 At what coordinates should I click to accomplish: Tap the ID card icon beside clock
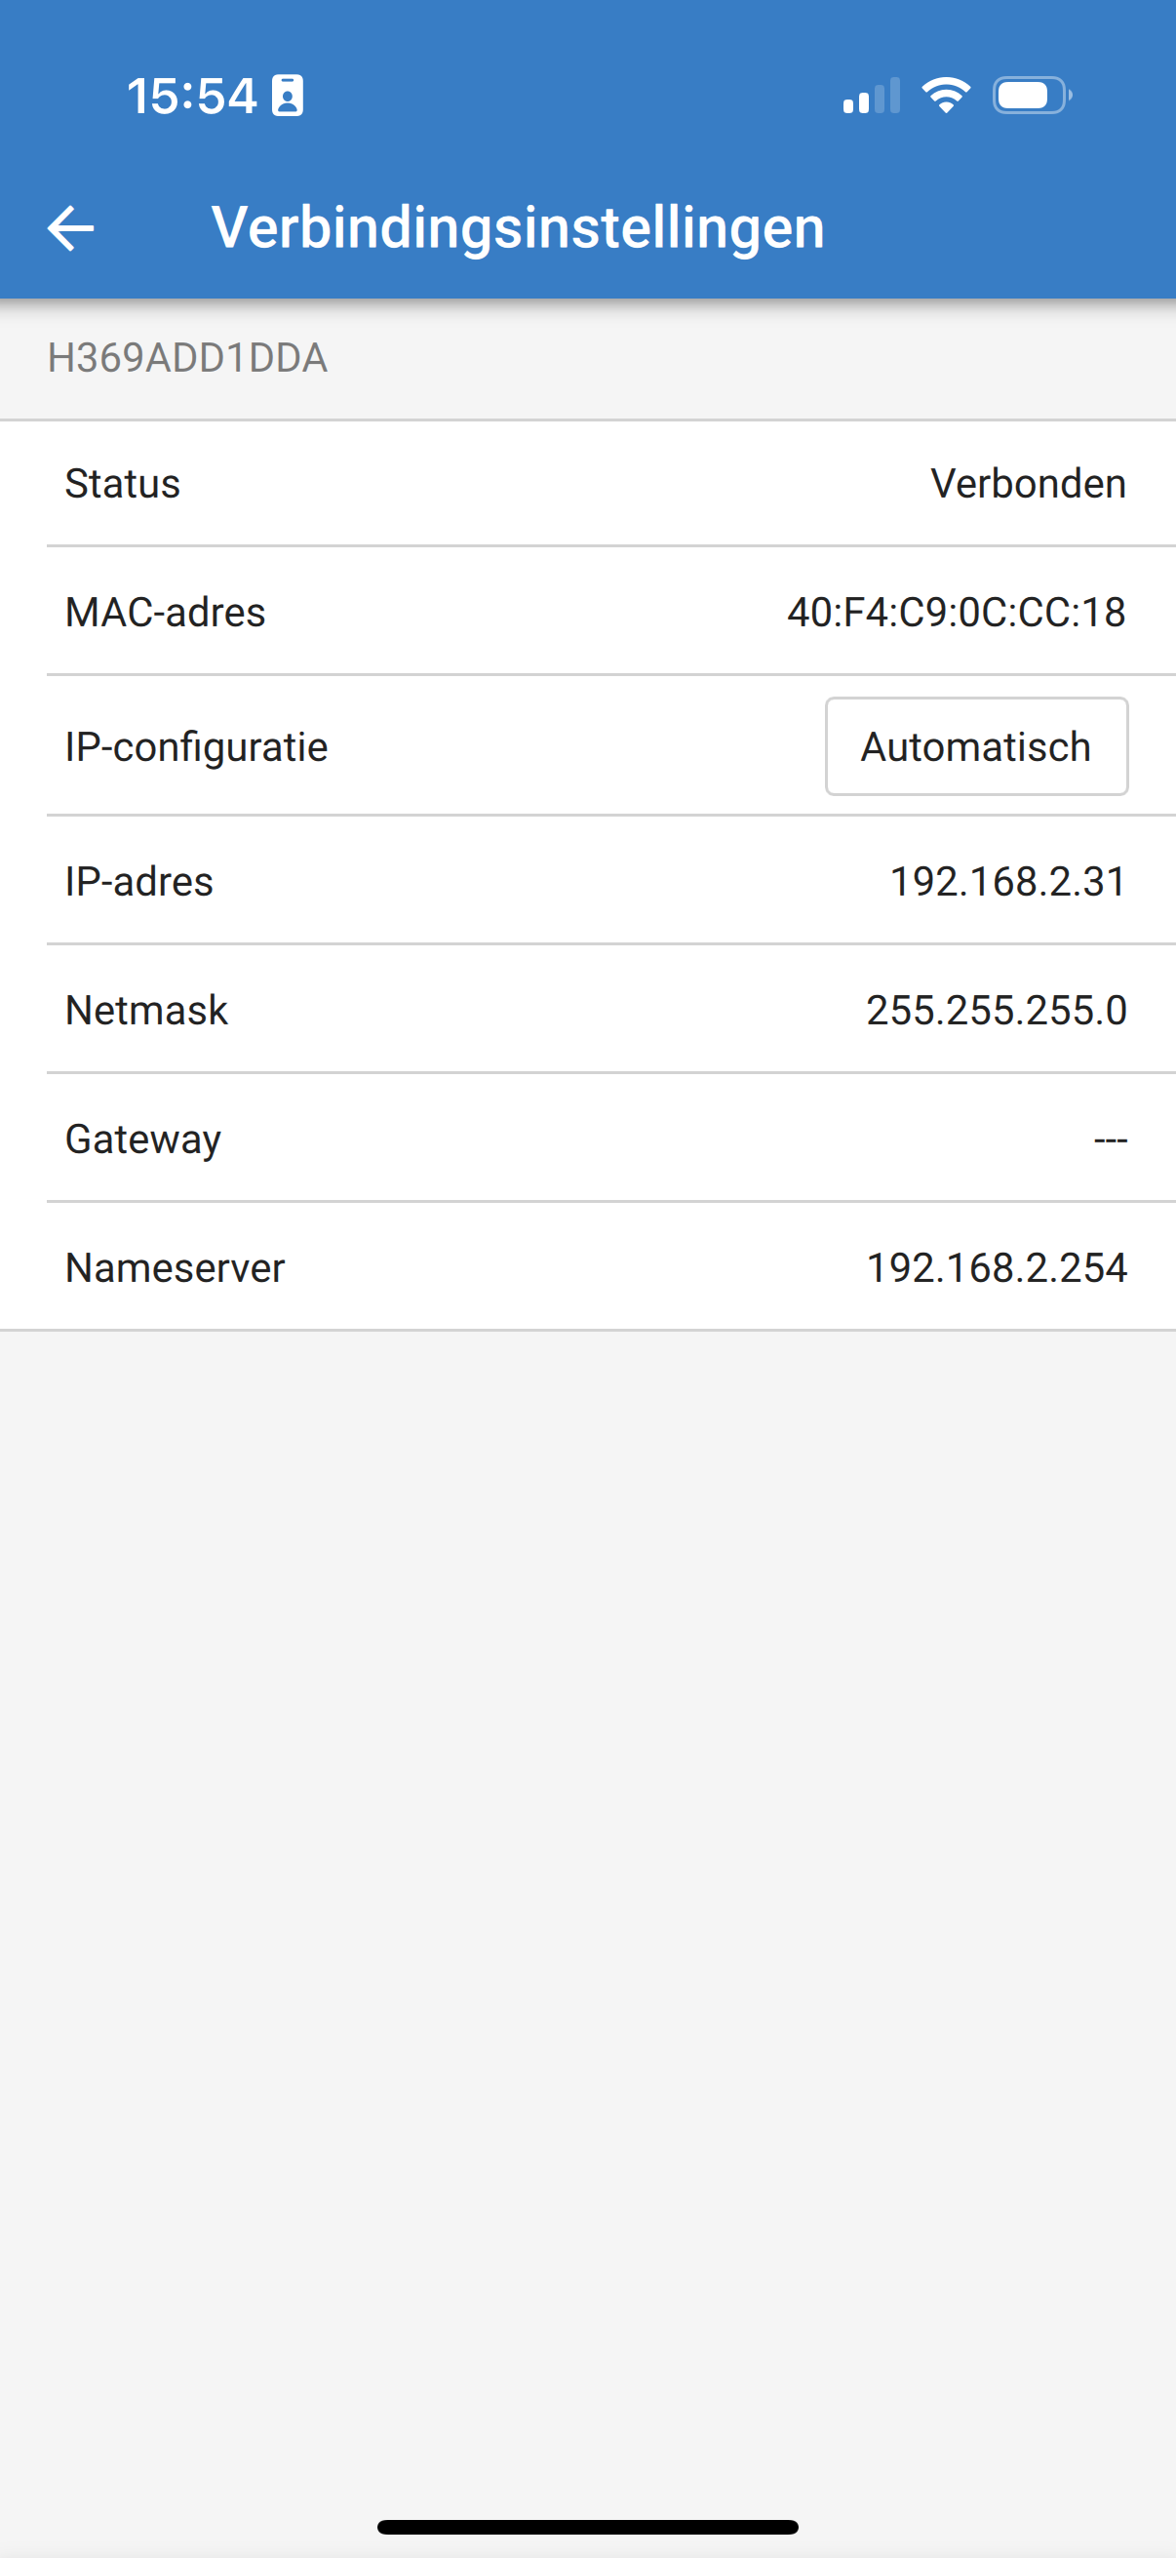(288, 96)
